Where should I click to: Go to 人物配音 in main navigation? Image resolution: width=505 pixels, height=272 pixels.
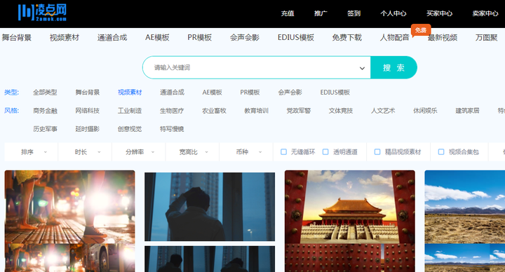click(x=394, y=38)
